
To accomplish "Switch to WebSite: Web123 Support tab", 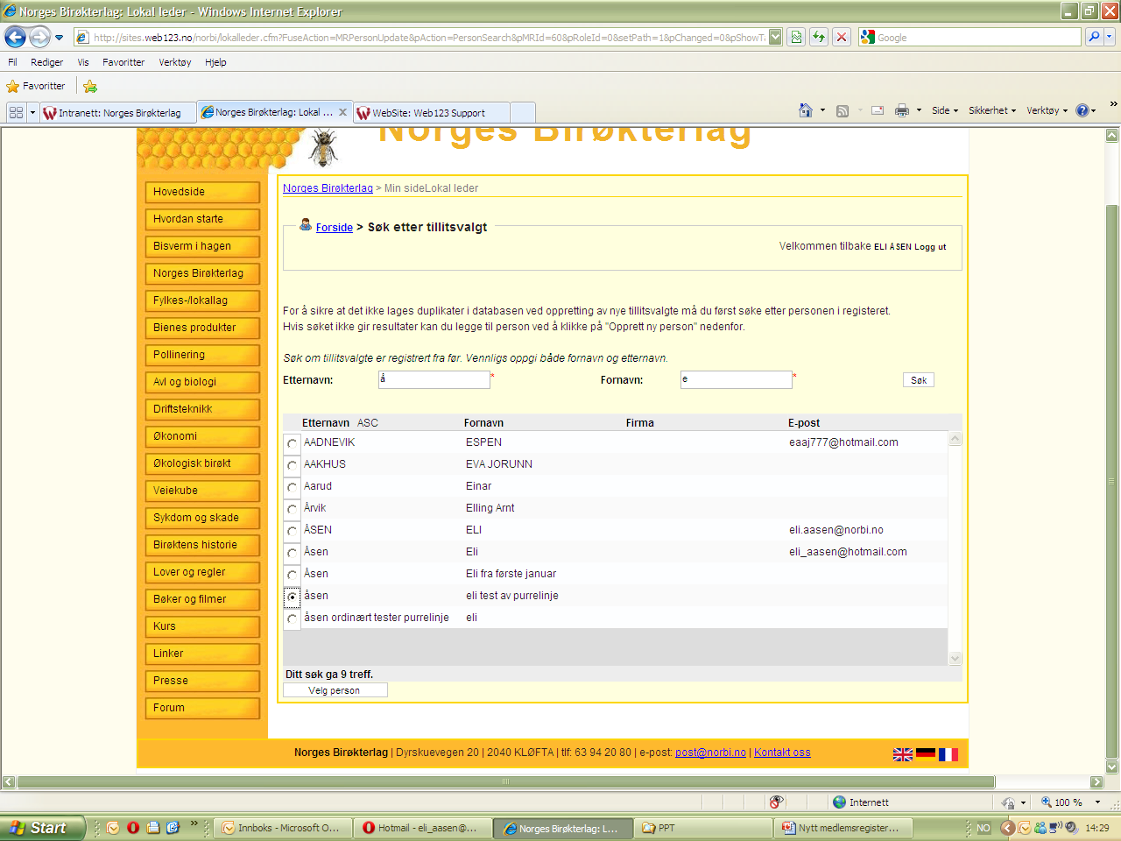I will click(431, 112).
